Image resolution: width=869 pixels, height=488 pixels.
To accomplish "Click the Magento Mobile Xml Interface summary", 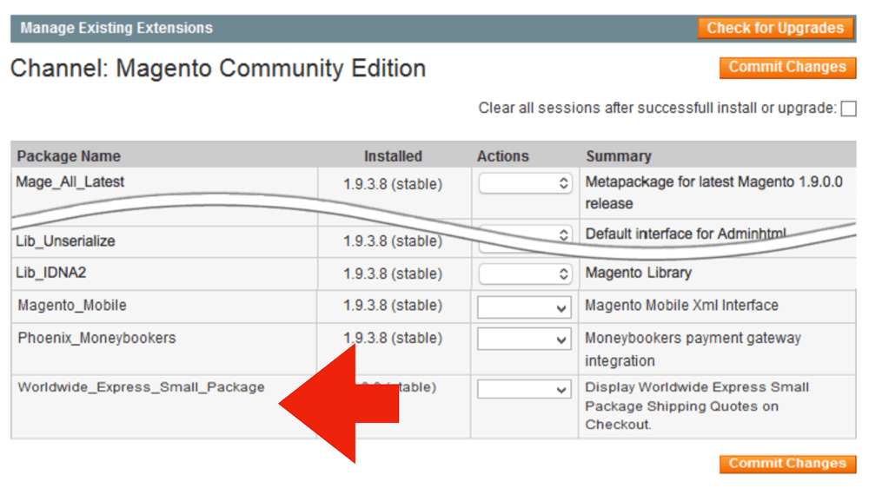I will click(x=681, y=305).
